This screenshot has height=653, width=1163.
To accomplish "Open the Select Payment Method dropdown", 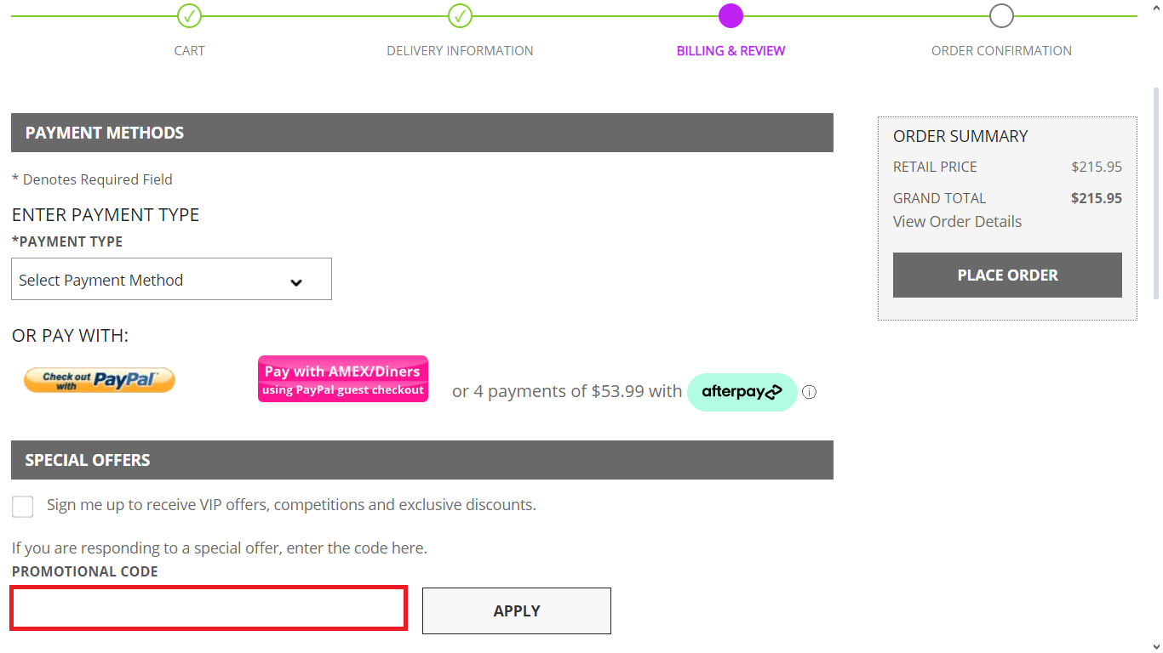I will (170, 279).
